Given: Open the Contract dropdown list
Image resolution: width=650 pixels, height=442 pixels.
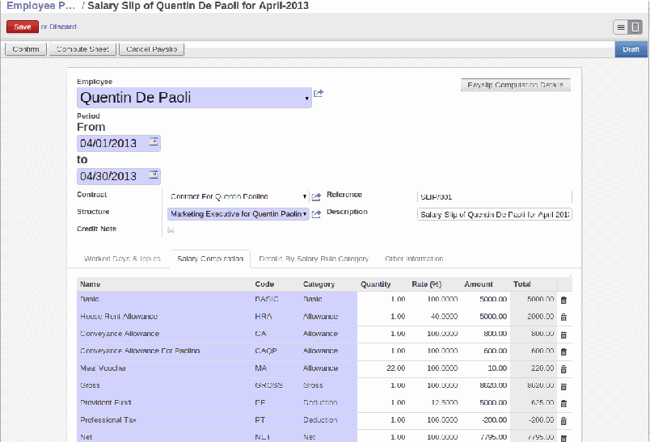Looking at the screenshot, I should pos(305,196).
